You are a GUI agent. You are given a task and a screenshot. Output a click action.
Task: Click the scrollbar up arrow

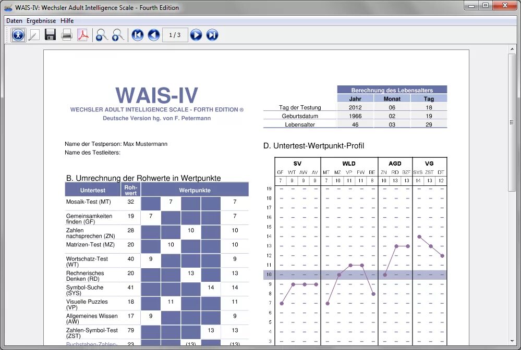coord(512,49)
